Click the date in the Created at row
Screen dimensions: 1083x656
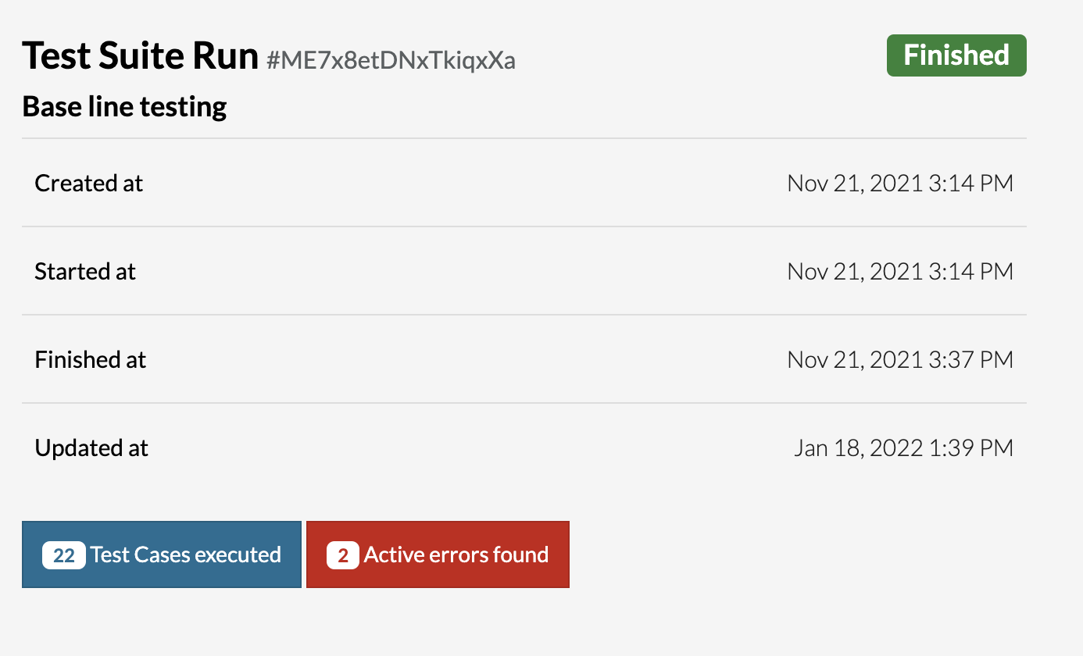[855, 183]
